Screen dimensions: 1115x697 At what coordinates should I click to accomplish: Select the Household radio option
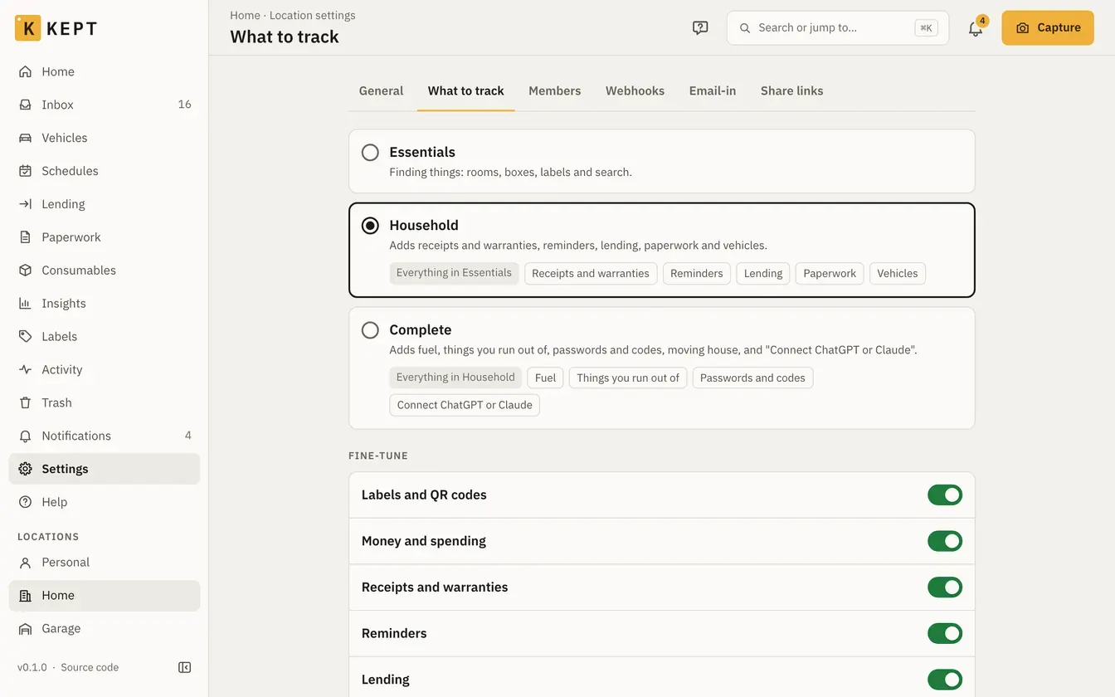pos(370,226)
